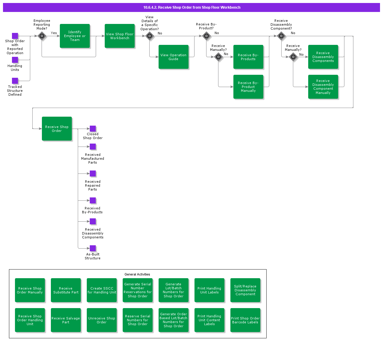Open Split/Replace Disassembly Component activity
Image resolution: width=383 pixels, height=341 pixels.
click(x=245, y=290)
